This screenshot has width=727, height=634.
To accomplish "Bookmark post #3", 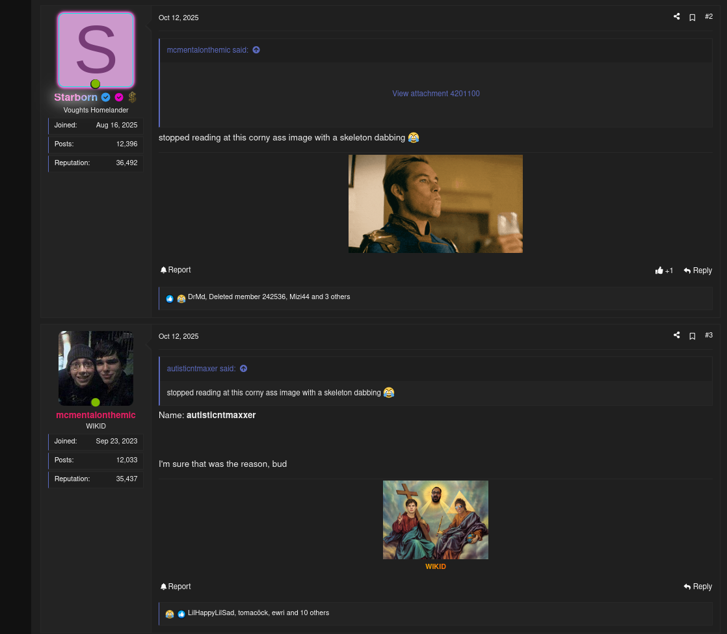I will click(x=693, y=336).
